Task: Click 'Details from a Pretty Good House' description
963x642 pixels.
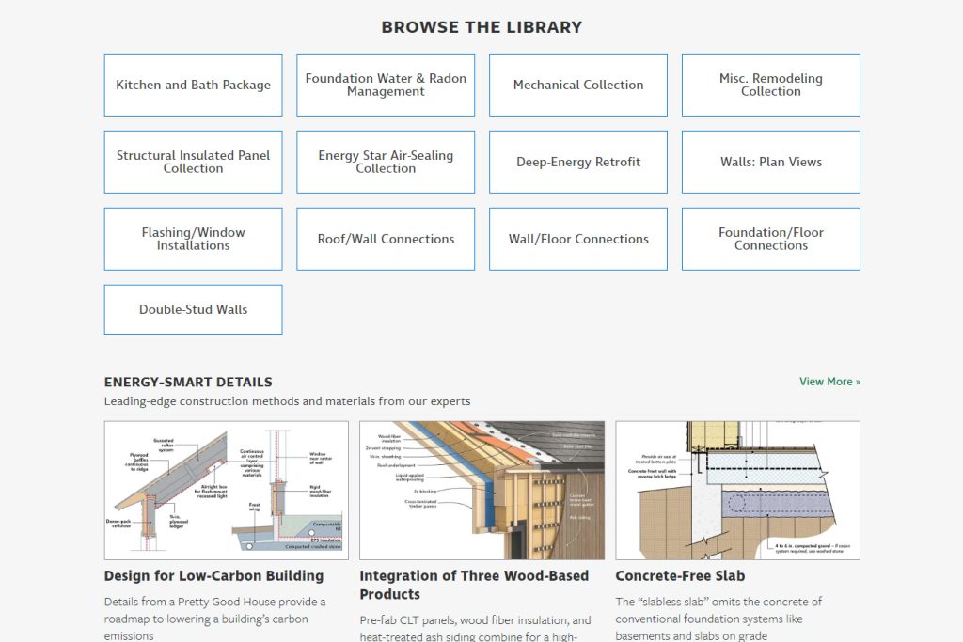Action: coord(215,619)
